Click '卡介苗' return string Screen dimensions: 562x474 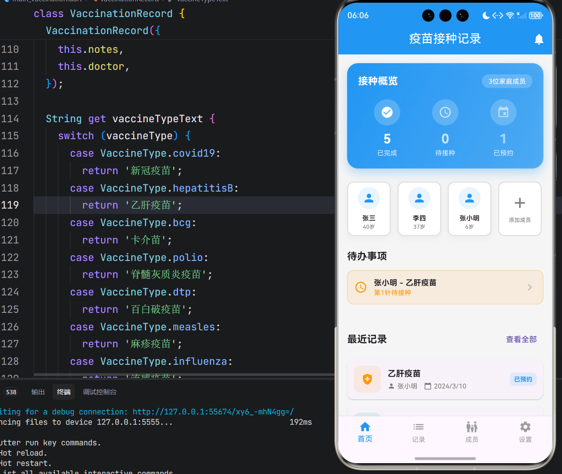tap(148, 240)
